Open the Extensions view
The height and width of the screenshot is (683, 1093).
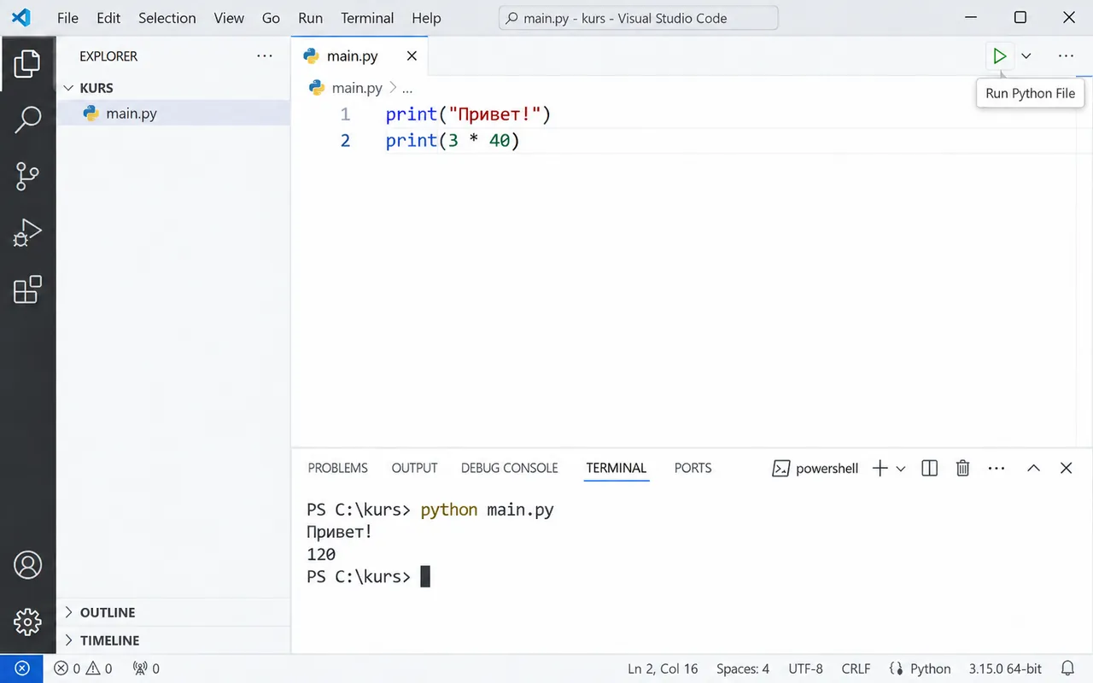[x=27, y=289]
